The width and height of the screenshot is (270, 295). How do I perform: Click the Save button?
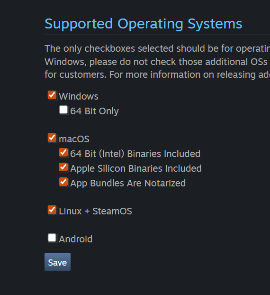click(57, 262)
